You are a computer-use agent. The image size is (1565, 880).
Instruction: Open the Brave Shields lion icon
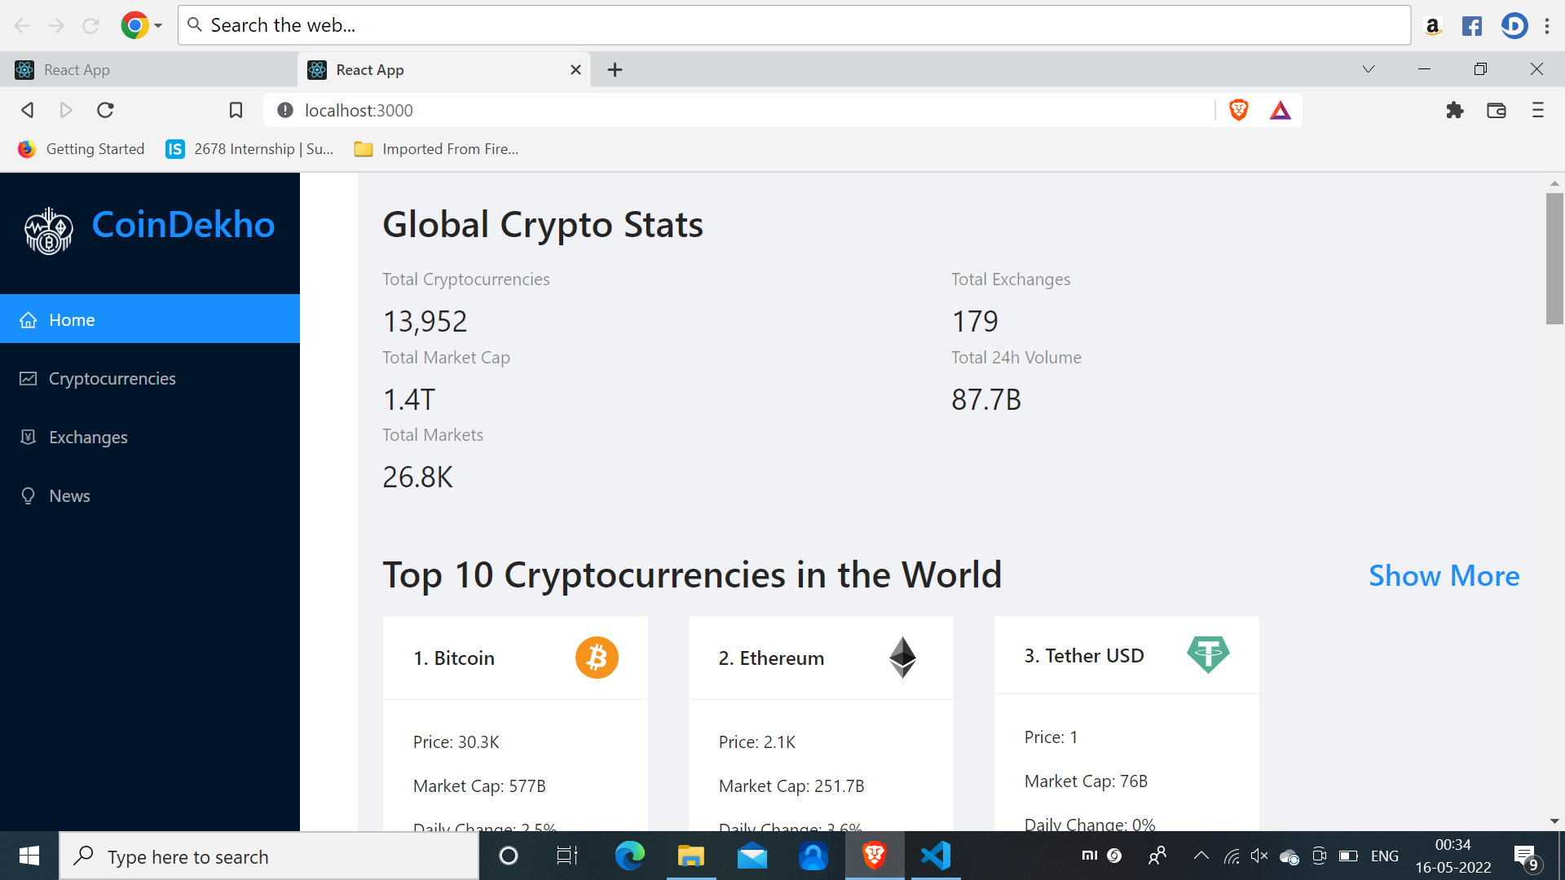pyautogui.click(x=1238, y=110)
